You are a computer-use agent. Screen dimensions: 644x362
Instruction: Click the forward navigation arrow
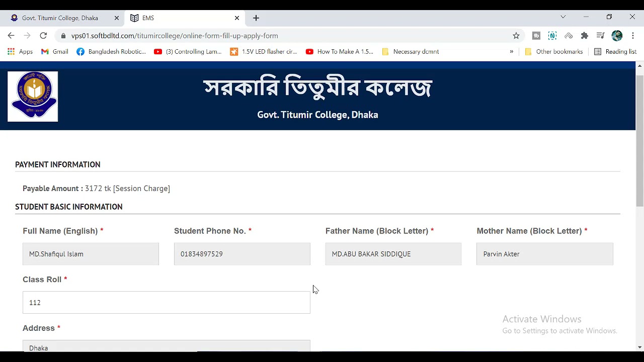tap(27, 36)
